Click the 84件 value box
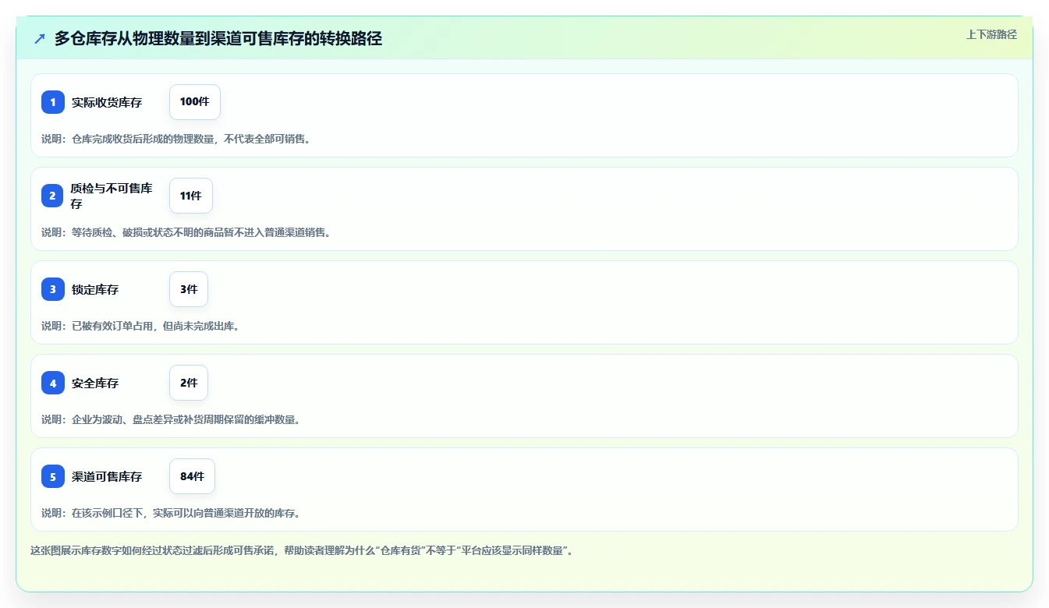 point(192,476)
